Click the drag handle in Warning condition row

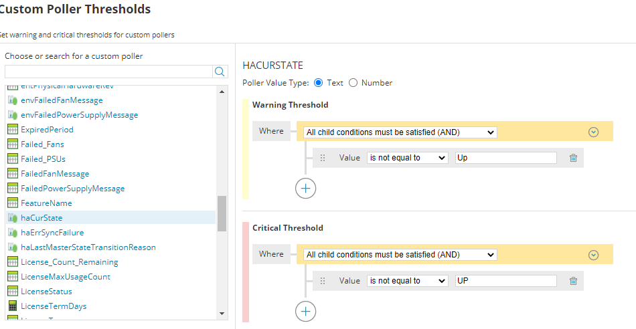[x=323, y=158]
